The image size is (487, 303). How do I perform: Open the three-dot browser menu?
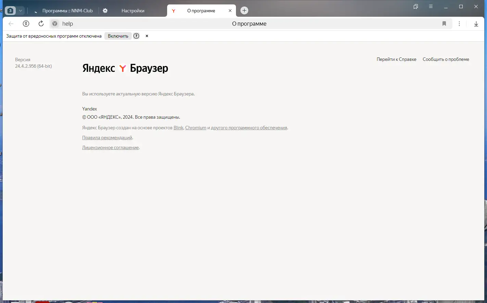point(460,24)
